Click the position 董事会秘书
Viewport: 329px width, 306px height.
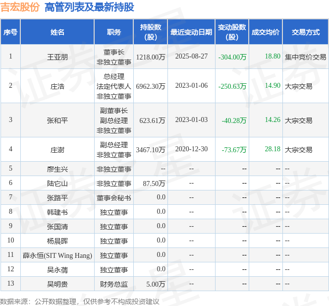(114, 198)
